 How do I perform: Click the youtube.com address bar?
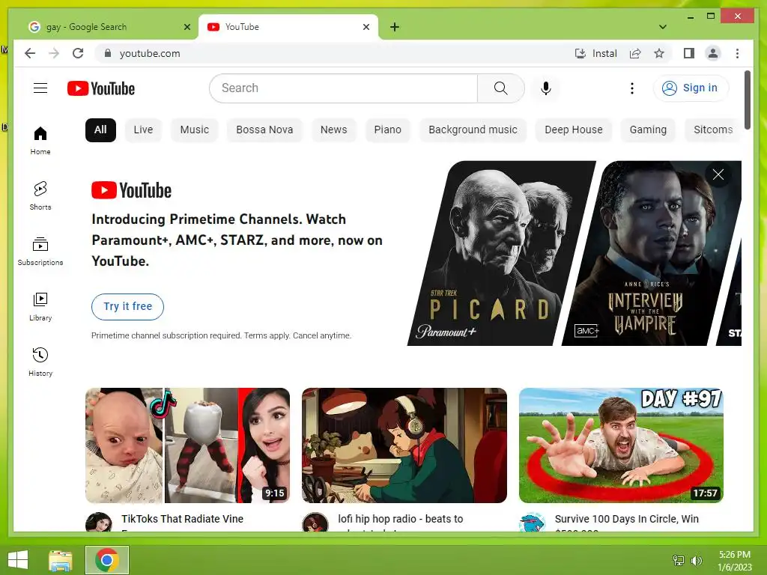point(333,53)
